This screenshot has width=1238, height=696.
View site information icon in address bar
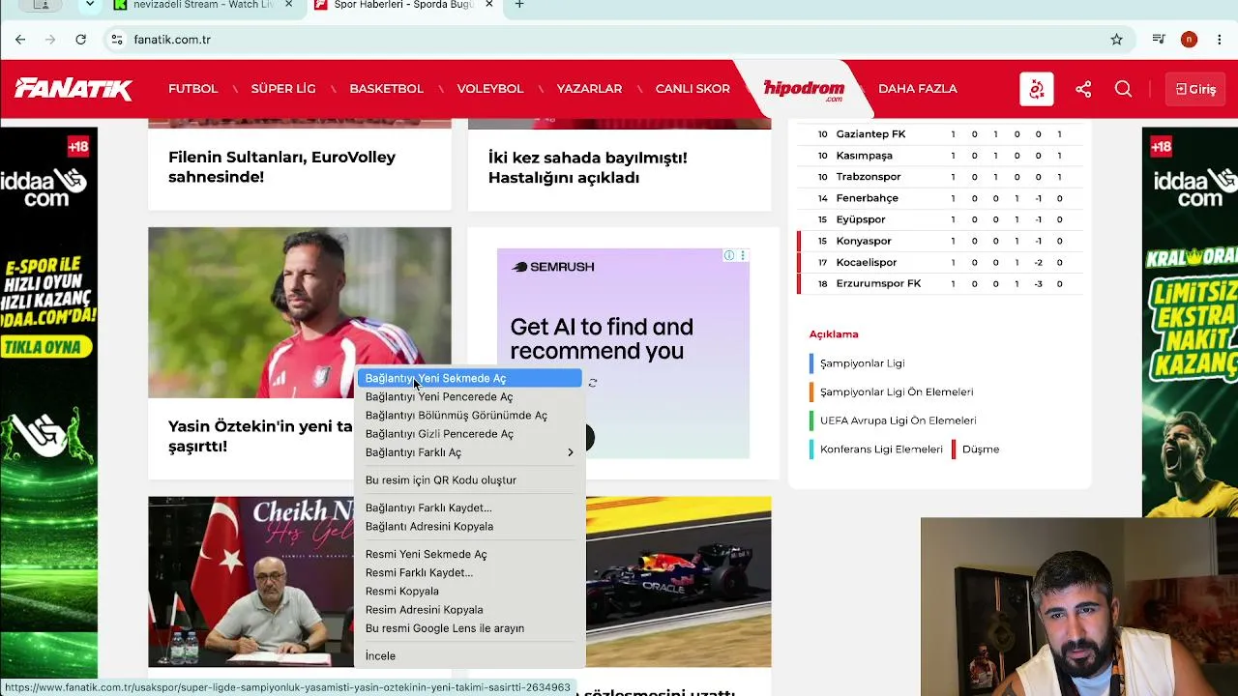(117, 40)
